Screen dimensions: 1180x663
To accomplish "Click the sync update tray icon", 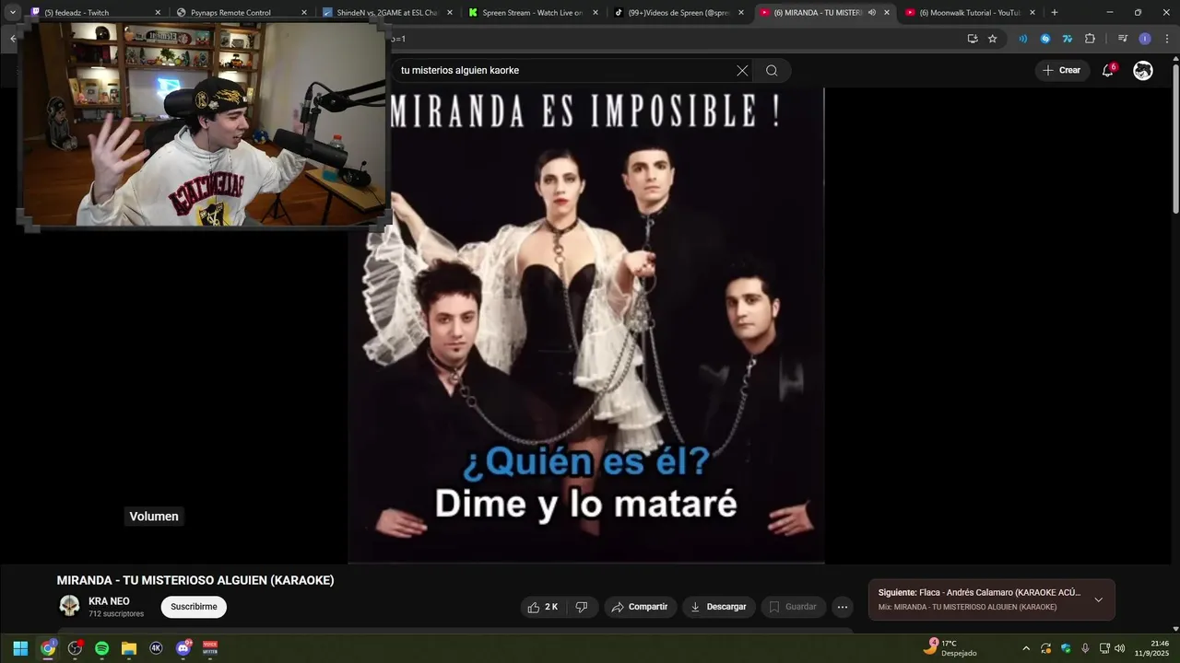I will click(x=1046, y=648).
